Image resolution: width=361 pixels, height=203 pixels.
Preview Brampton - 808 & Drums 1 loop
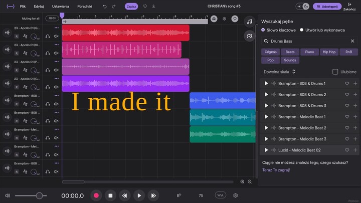click(266, 84)
